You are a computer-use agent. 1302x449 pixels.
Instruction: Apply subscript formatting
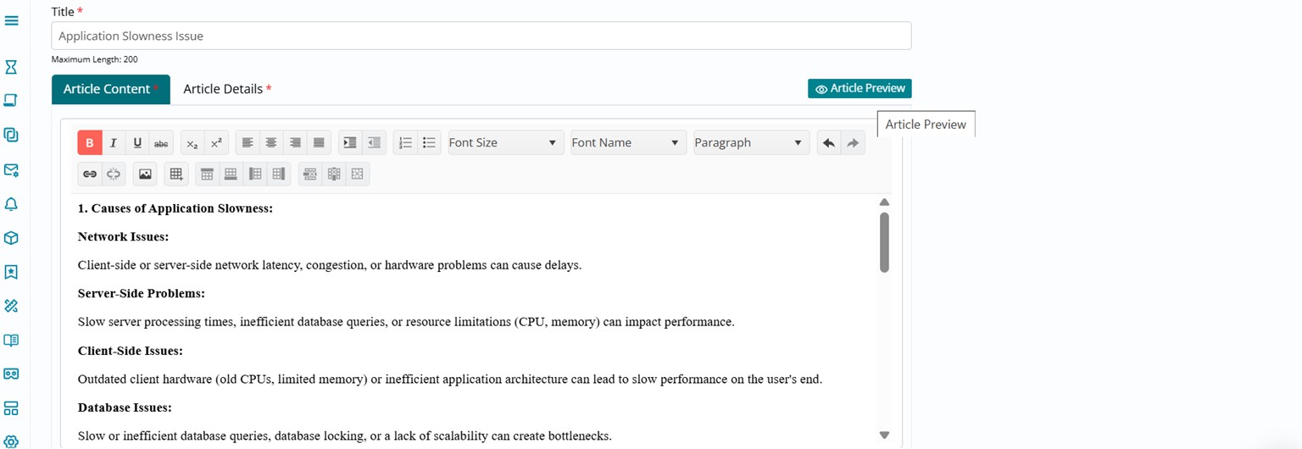(192, 142)
